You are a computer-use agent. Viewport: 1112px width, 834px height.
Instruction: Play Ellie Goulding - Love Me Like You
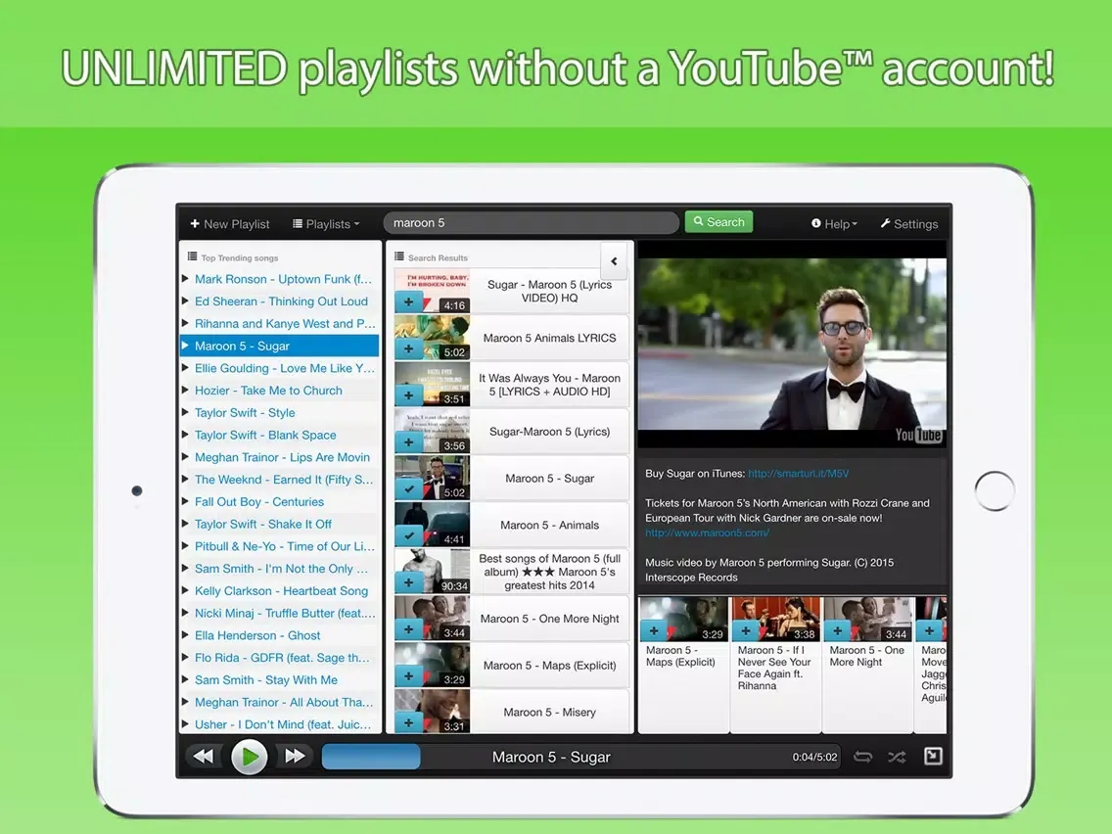pos(279,368)
